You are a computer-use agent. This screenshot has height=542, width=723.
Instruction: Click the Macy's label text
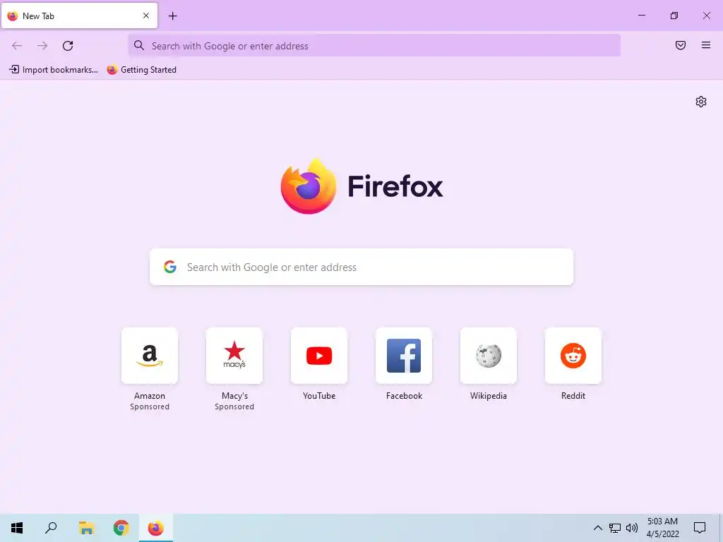click(x=234, y=395)
